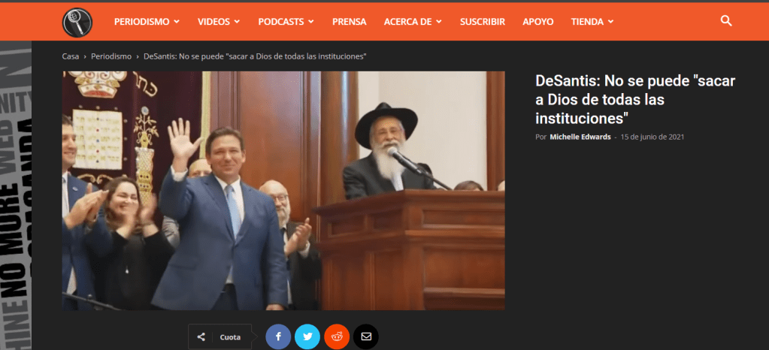Screen dimensions: 769x350
Task: Expand the Videos dropdown menu
Action: click(219, 22)
